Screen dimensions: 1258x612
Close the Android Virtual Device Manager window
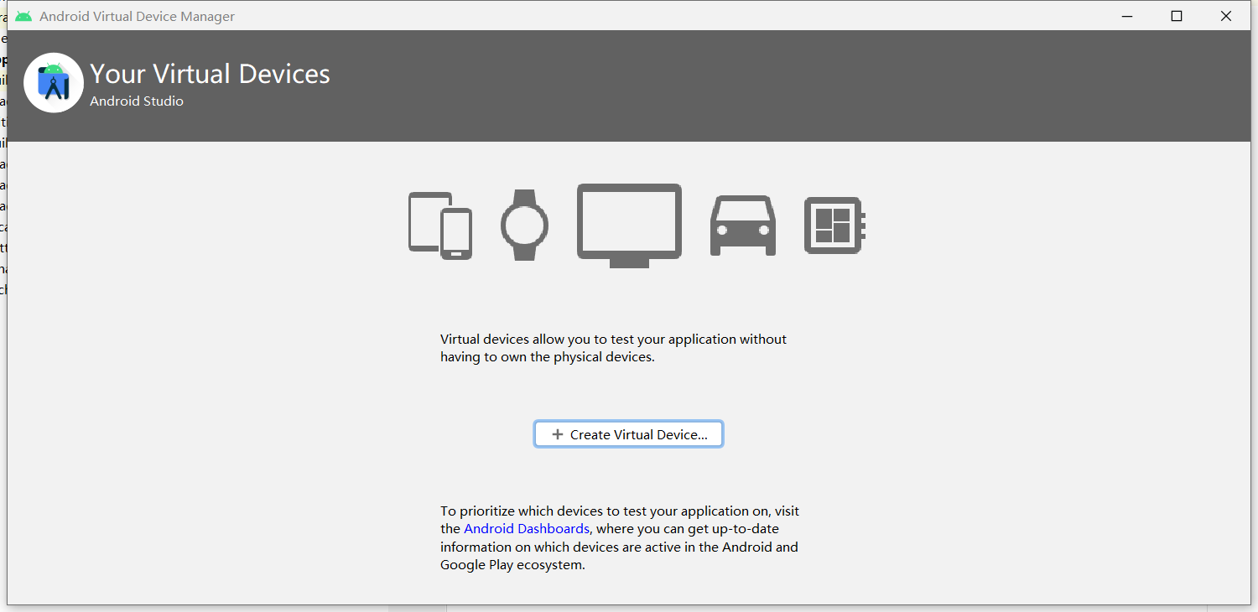pyautogui.click(x=1226, y=16)
